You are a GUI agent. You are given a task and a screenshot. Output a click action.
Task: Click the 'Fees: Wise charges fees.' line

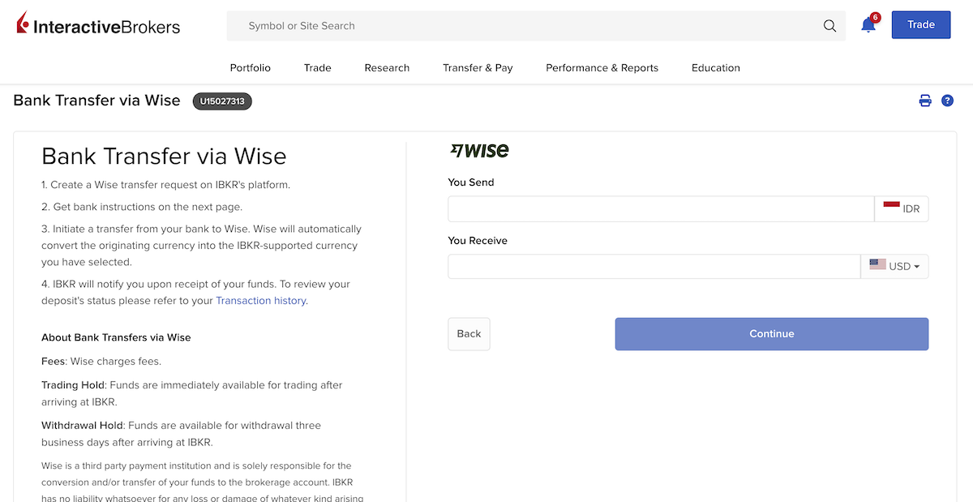pyautogui.click(x=101, y=362)
